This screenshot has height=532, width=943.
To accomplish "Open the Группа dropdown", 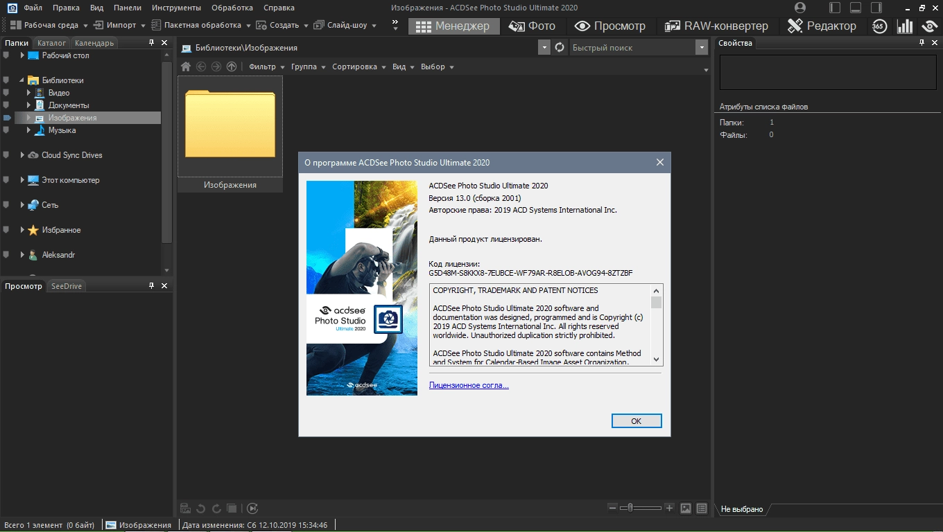I will 309,66.
